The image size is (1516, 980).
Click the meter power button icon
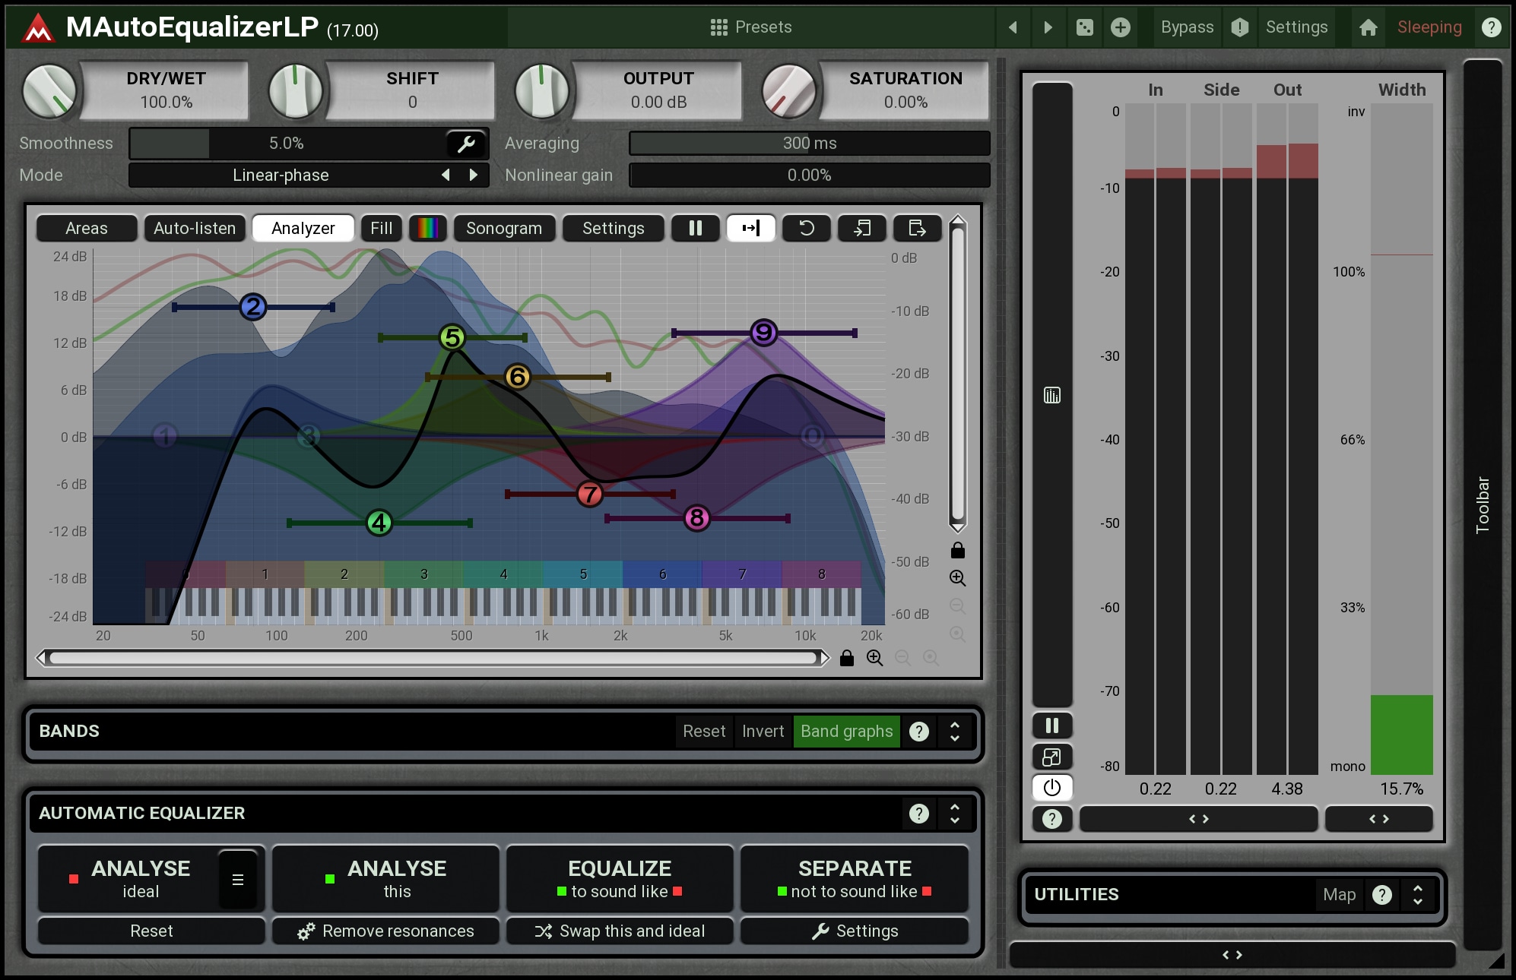(1051, 788)
